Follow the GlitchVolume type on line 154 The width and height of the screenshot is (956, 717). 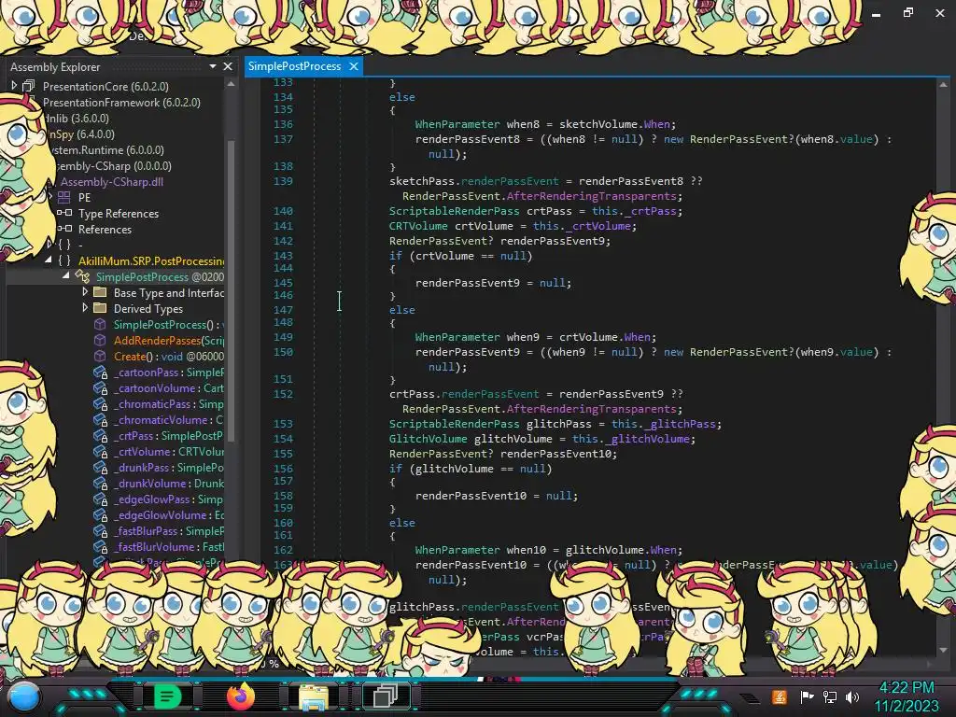428,439
